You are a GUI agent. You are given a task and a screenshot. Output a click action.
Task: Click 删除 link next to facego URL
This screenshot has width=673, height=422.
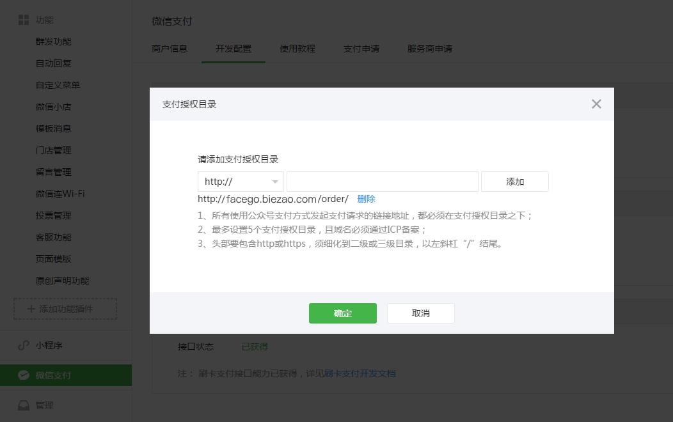tap(366, 199)
